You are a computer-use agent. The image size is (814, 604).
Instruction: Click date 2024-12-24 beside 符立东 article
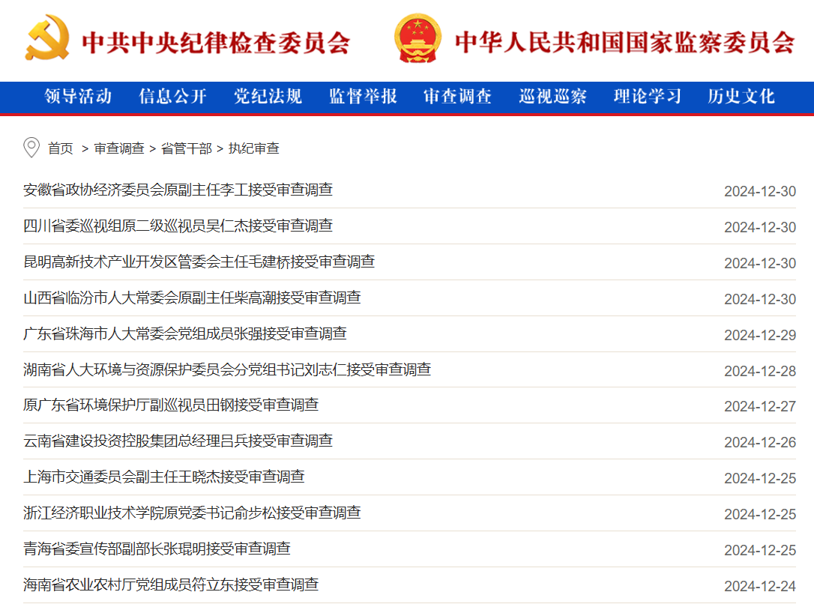(x=760, y=586)
